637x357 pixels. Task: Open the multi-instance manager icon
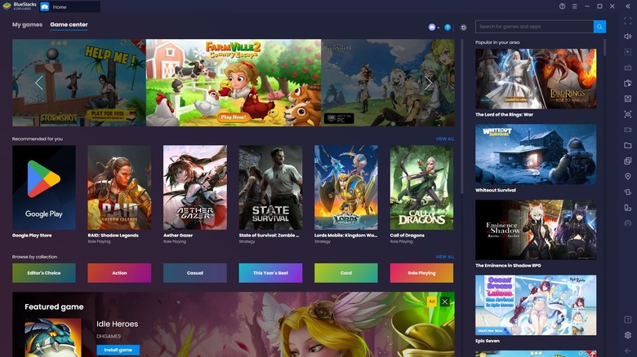tap(628, 161)
